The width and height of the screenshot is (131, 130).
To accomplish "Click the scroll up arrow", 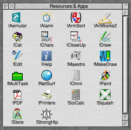I will 125,13.
